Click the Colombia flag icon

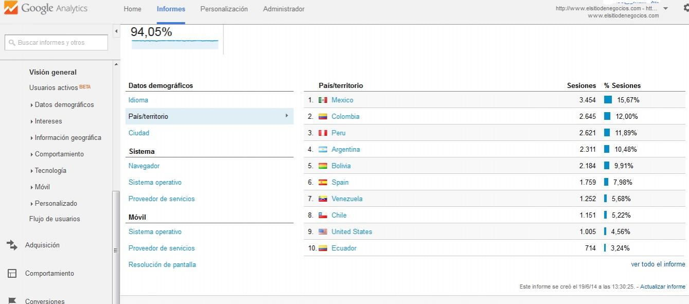pos(323,117)
